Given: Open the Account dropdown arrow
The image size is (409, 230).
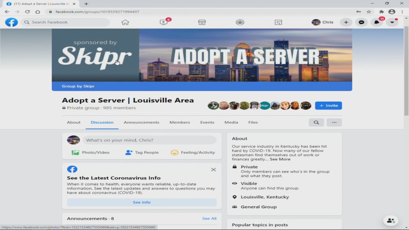Looking at the screenshot, I should pos(392,22).
